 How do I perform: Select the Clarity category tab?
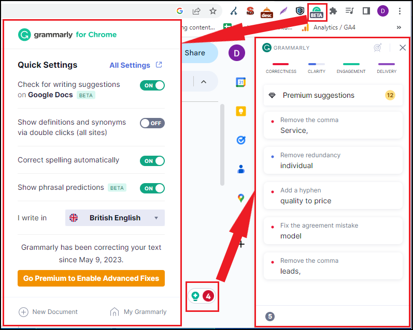[x=316, y=68]
